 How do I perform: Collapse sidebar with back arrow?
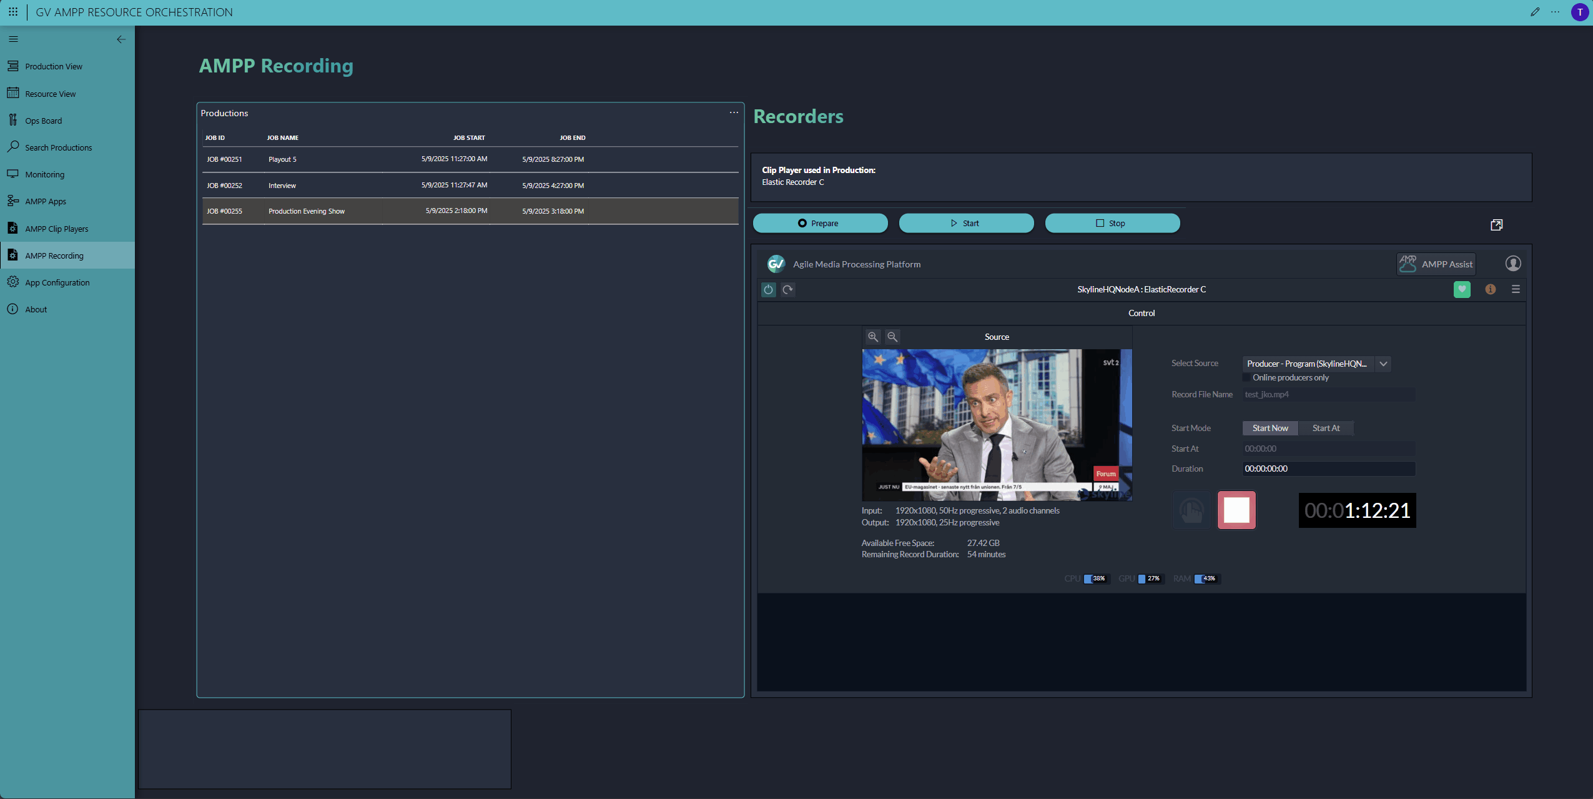tap(121, 39)
